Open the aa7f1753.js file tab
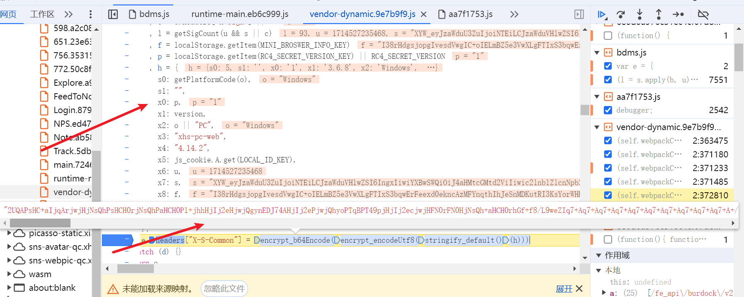This screenshot has height=297, width=744. coord(466,14)
